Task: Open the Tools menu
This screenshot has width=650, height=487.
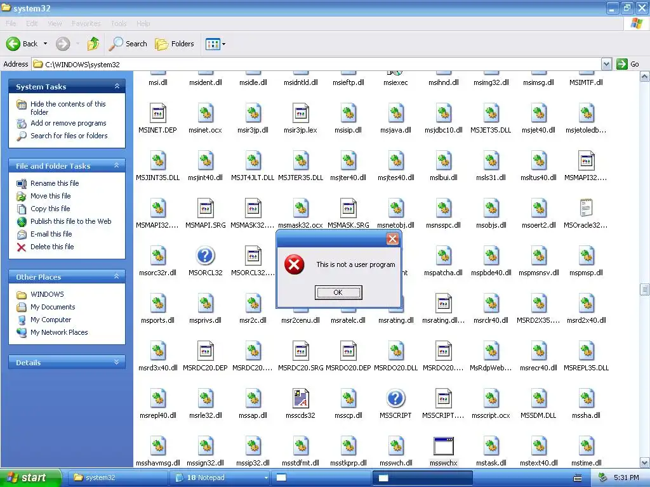Action: 119,23
